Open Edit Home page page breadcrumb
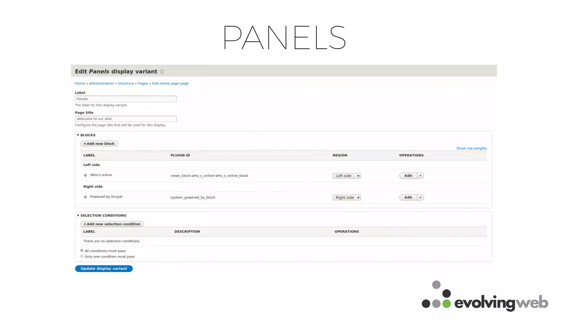This screenshot has height=319, width=568. (170, 83)
